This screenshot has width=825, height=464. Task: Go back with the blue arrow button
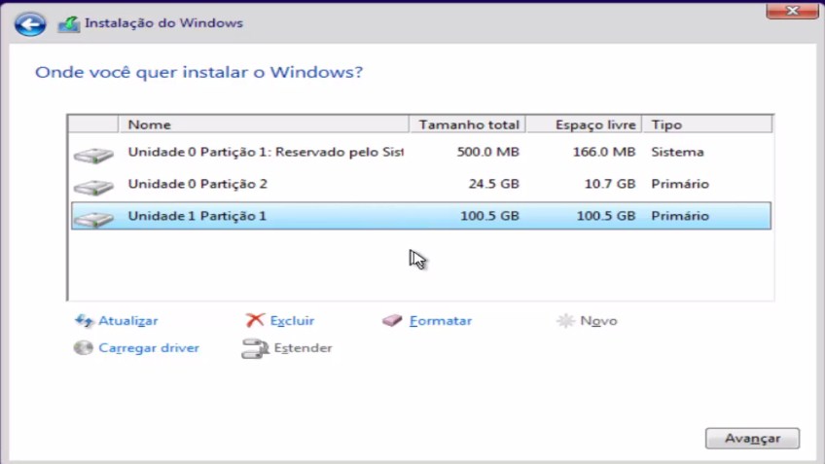coord(30,24)
